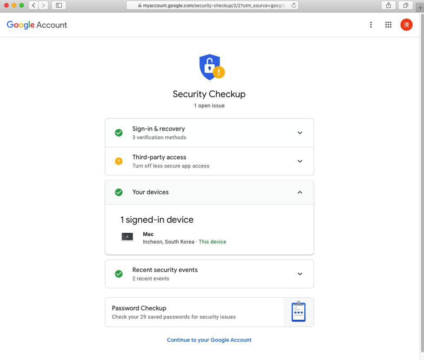Image resolution: width=424 pixels, height=360 pixels.
Task: Go back with the browser back arrow
Action: pyautogui.click(x=34, y=5)
